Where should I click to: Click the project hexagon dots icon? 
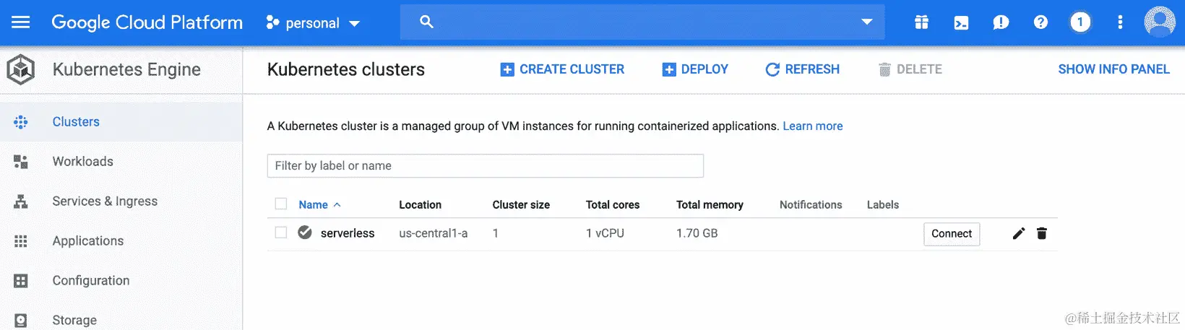(x=272, y=22)
